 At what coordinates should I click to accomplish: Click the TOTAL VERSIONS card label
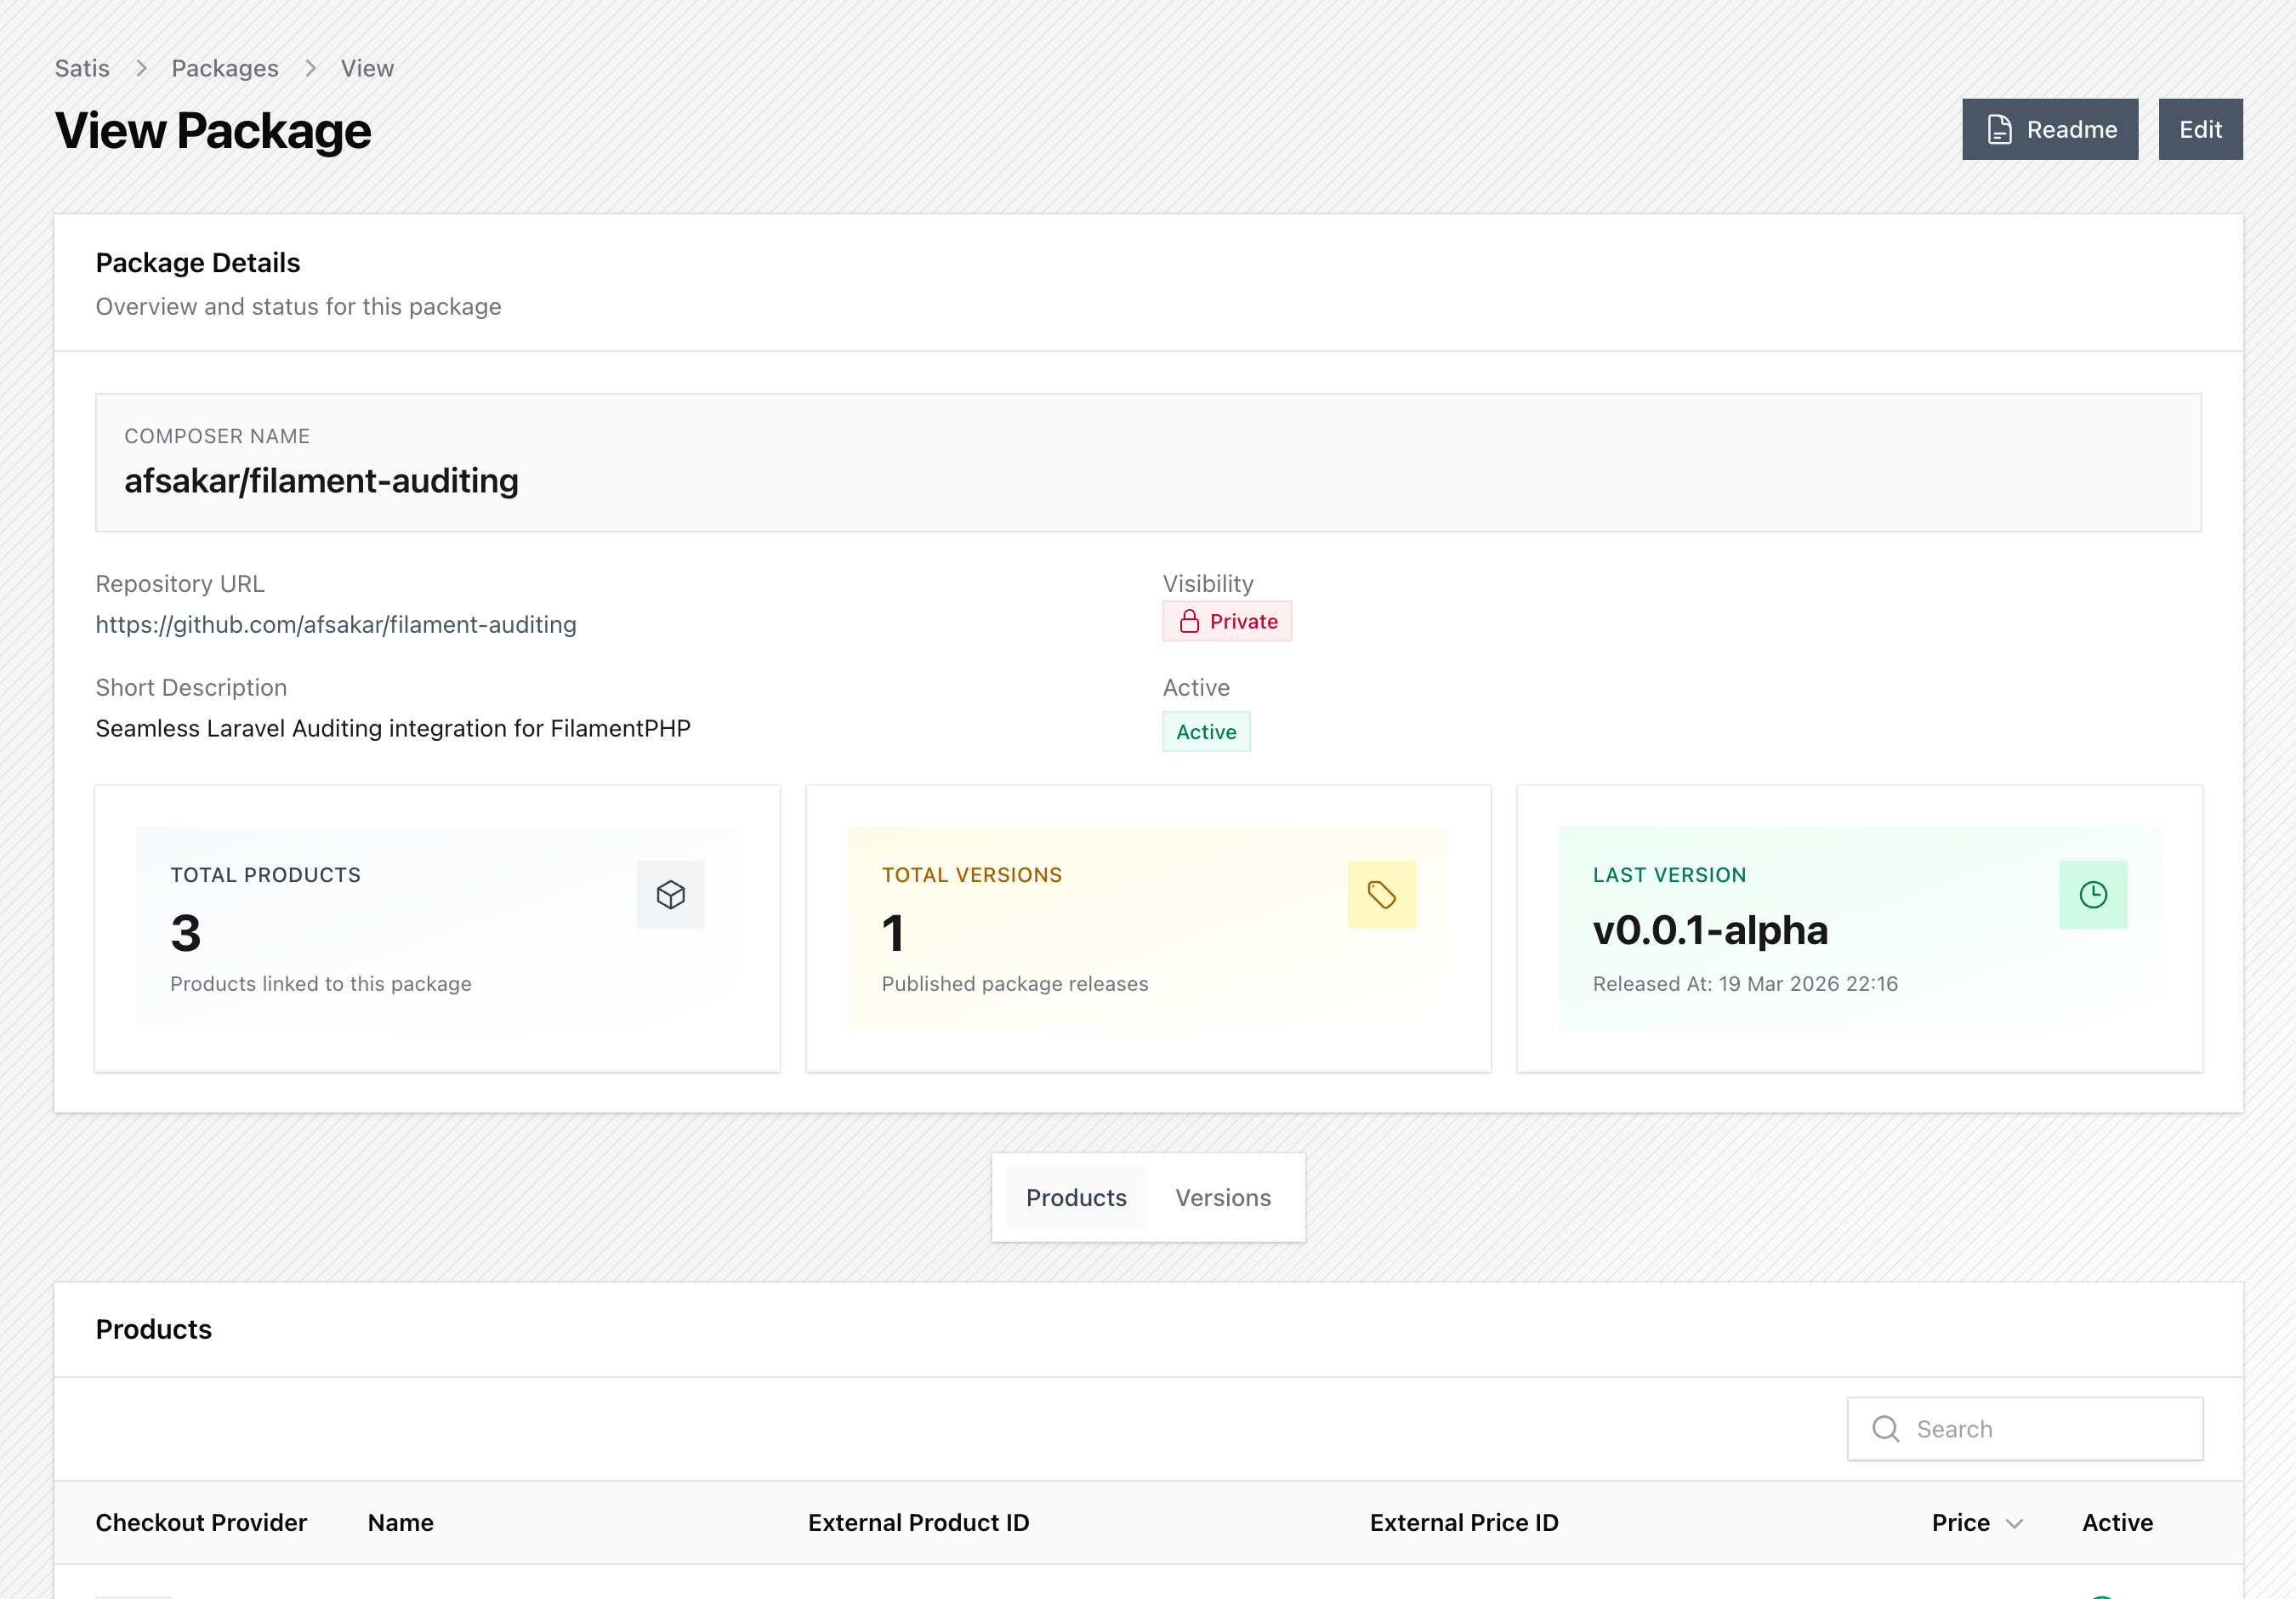pos(972,875)
